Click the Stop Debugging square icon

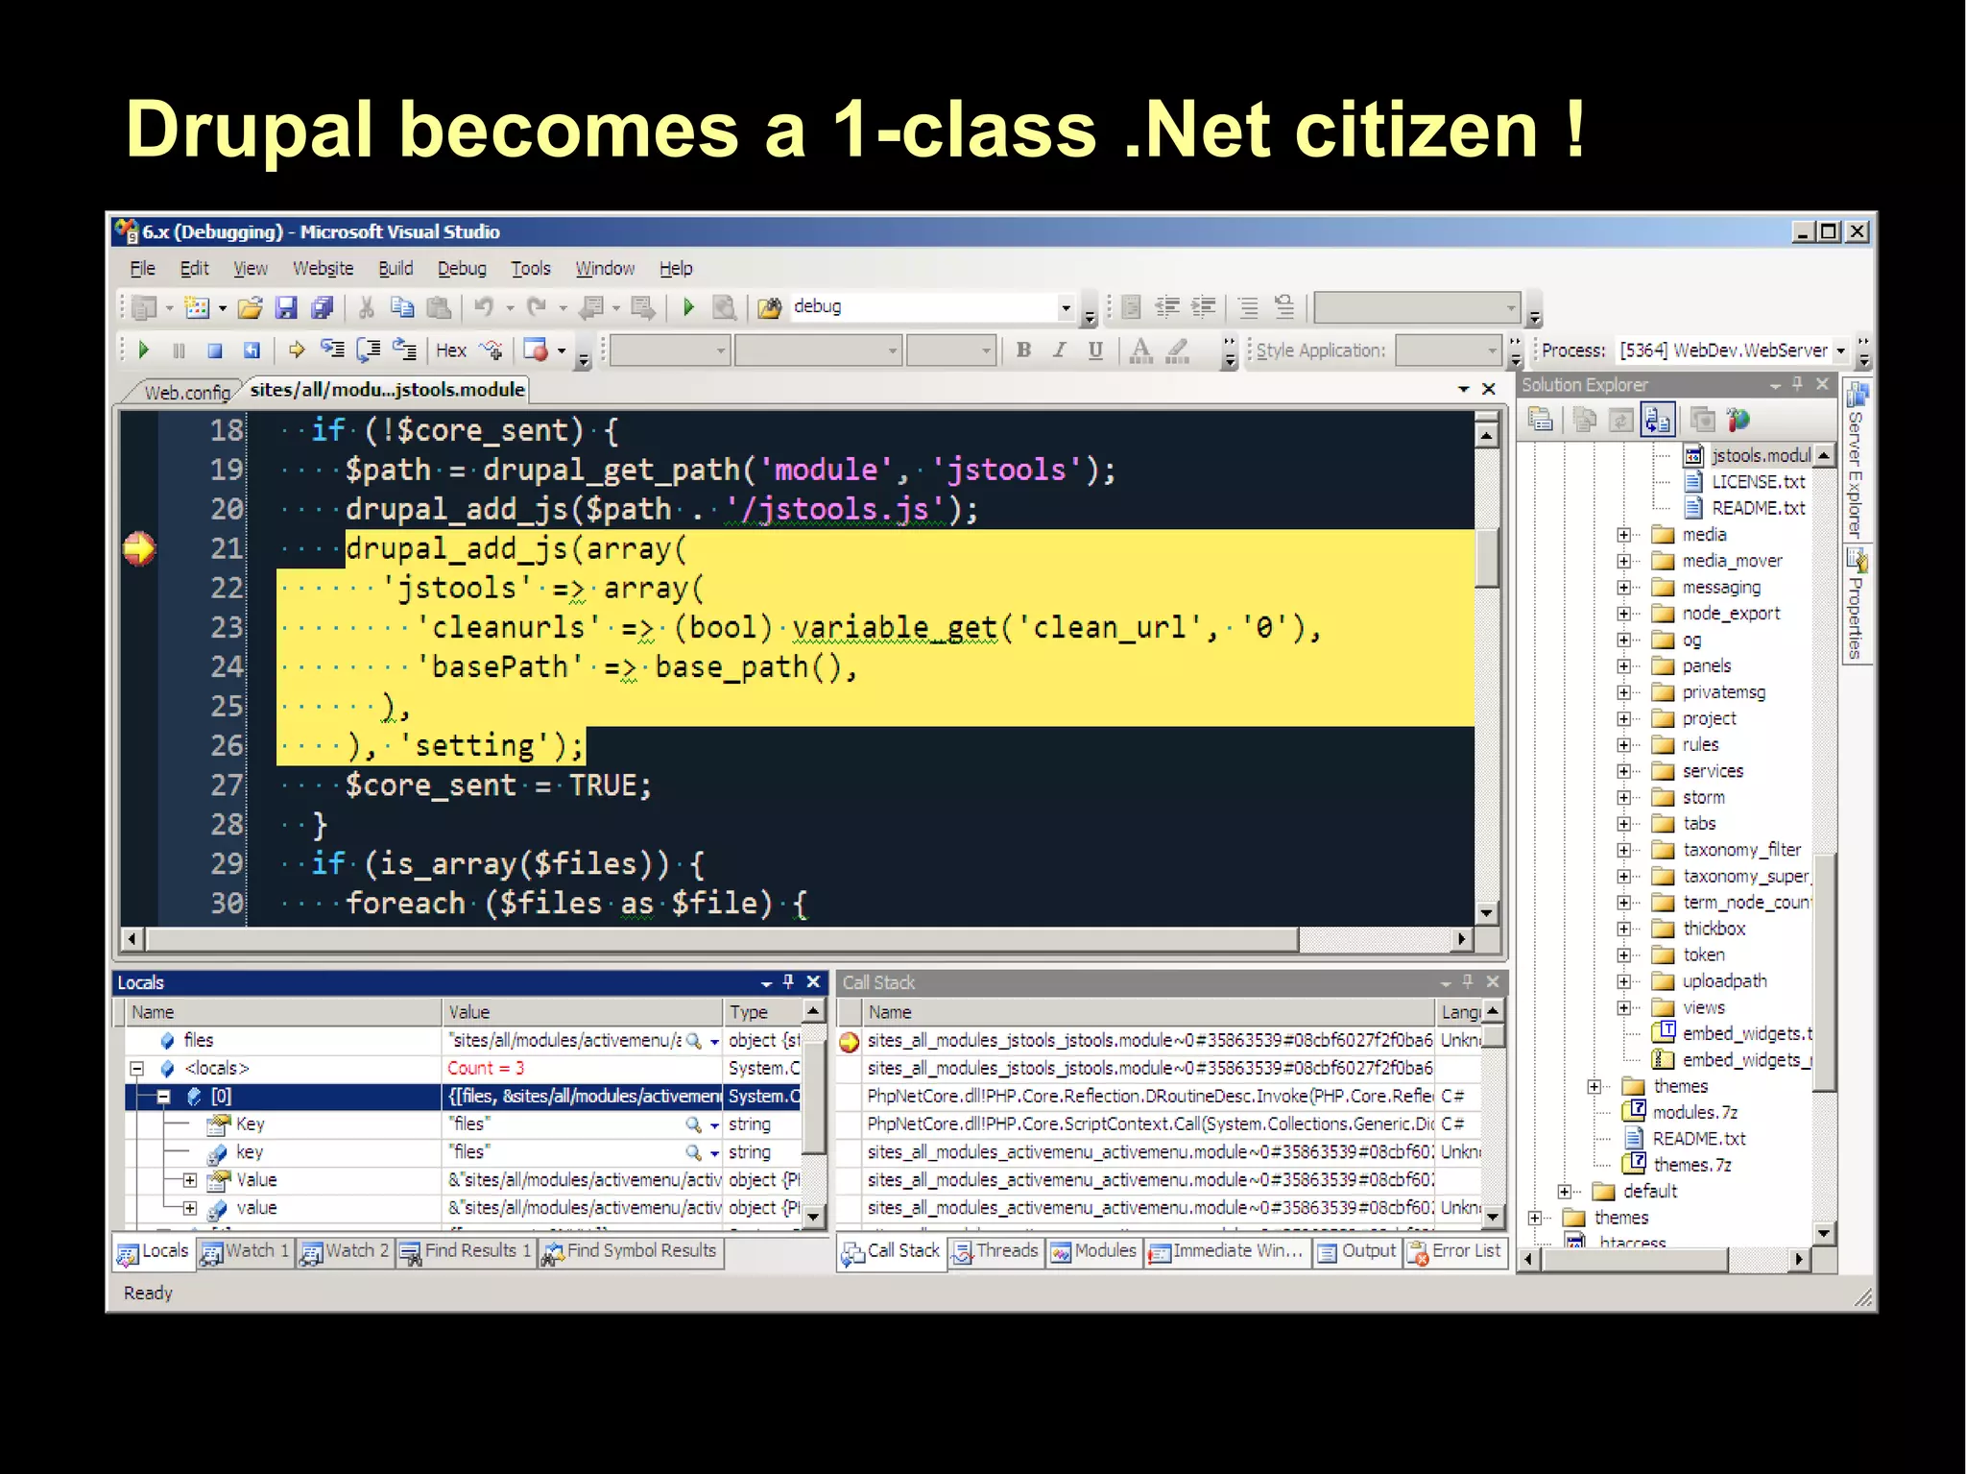(x=215, y=350)
